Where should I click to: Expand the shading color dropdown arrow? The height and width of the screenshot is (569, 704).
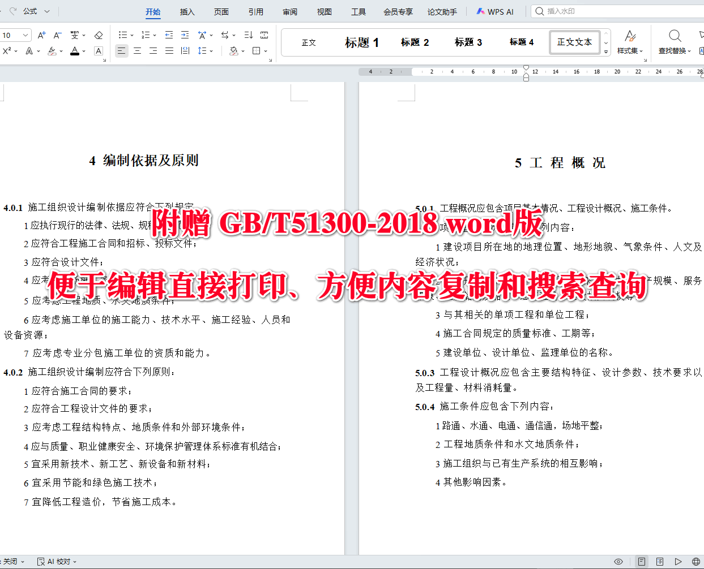pos(243,51)
